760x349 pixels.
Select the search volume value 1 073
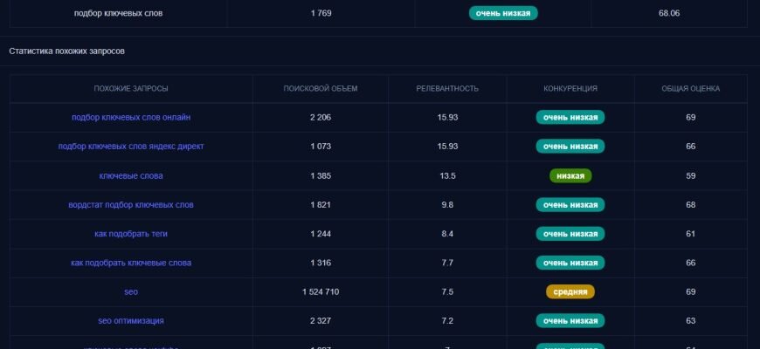(x=321, y=147)
